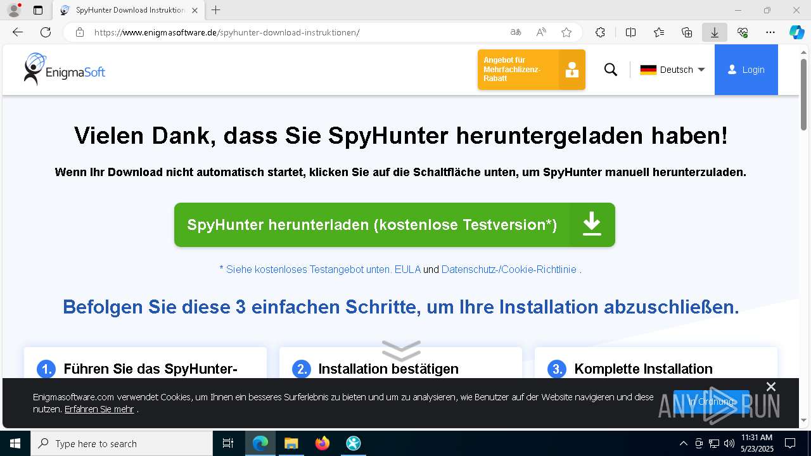Open Datenschutz-/Cookie-Richtlinie link
Screen dimensions: 811x456
point(509,269)
